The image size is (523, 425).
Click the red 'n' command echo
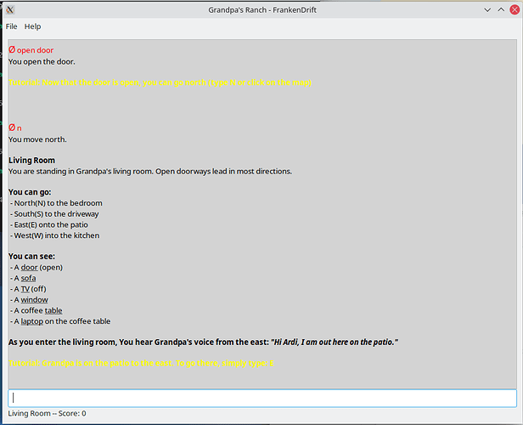click(x=19, y=128)
